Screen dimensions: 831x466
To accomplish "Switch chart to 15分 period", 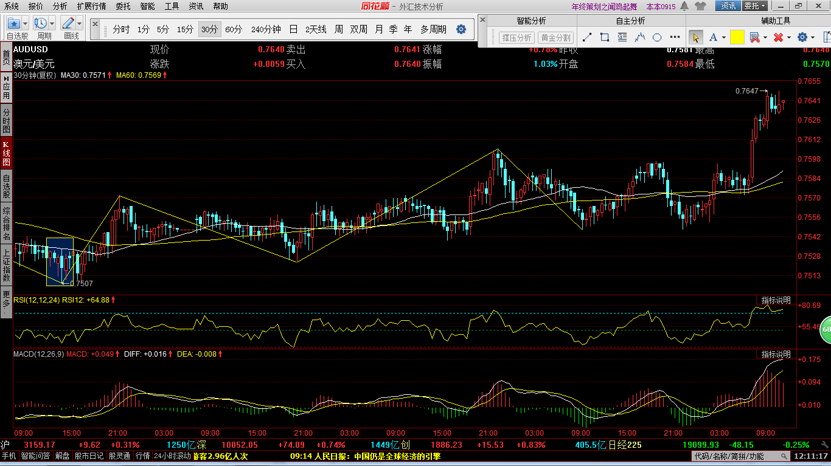I will (x=185, y=29).
